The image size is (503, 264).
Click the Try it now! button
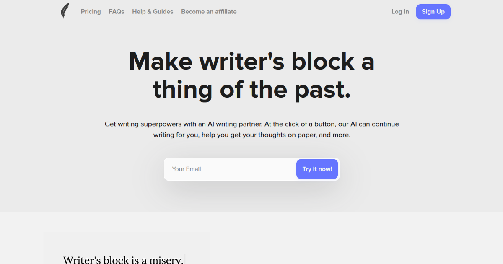pyautogui.click(x=317, y=169)
